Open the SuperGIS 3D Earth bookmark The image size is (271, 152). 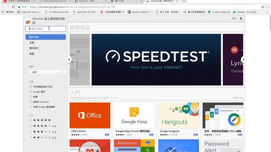coord(85,12)
